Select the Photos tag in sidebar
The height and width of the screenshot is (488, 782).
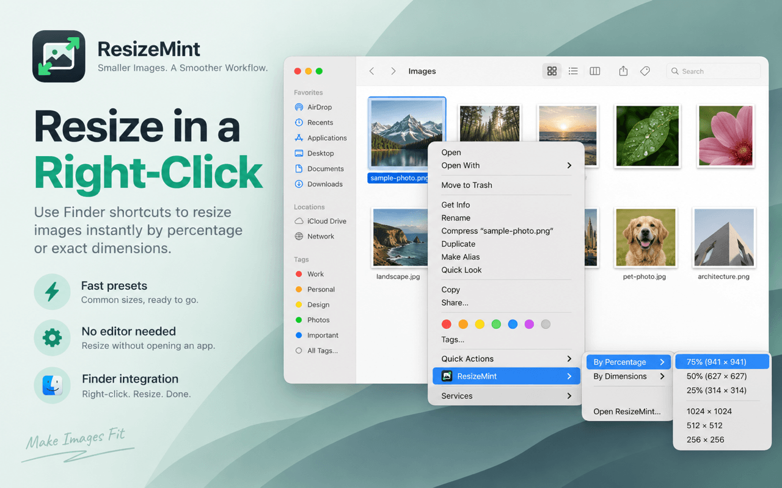tap(312, 320)
